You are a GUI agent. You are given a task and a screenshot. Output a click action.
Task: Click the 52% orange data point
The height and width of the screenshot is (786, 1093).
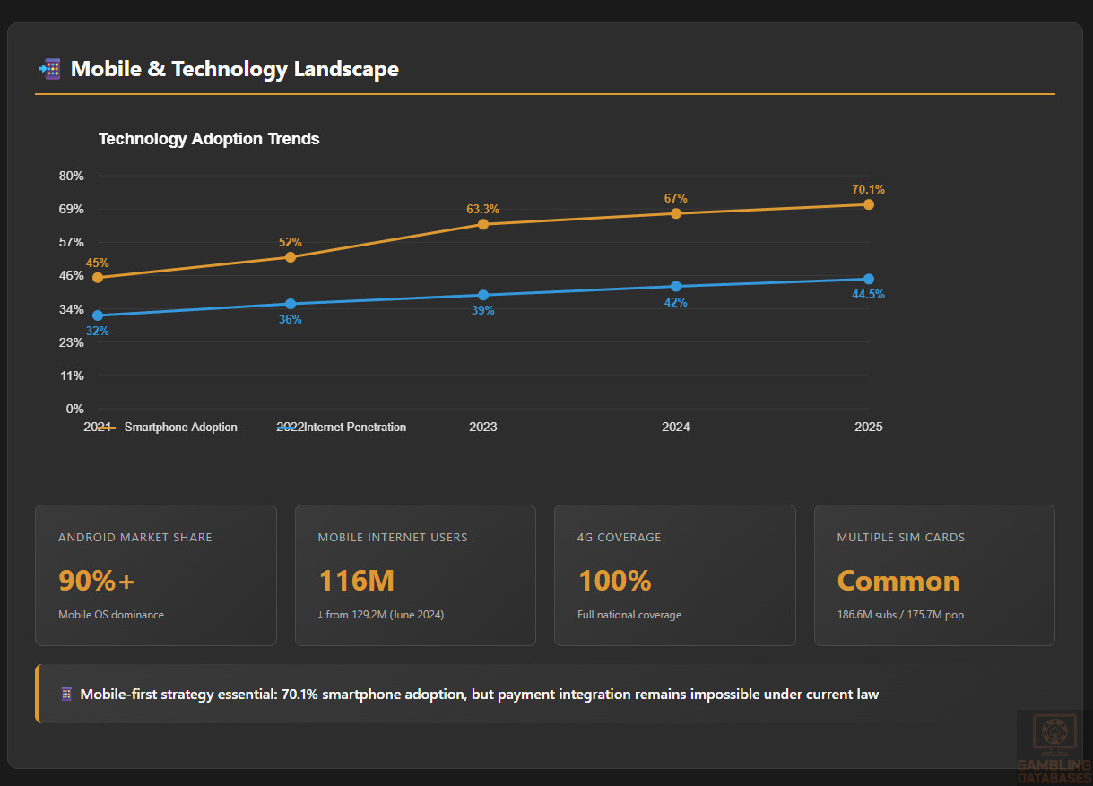pos(291,257)
